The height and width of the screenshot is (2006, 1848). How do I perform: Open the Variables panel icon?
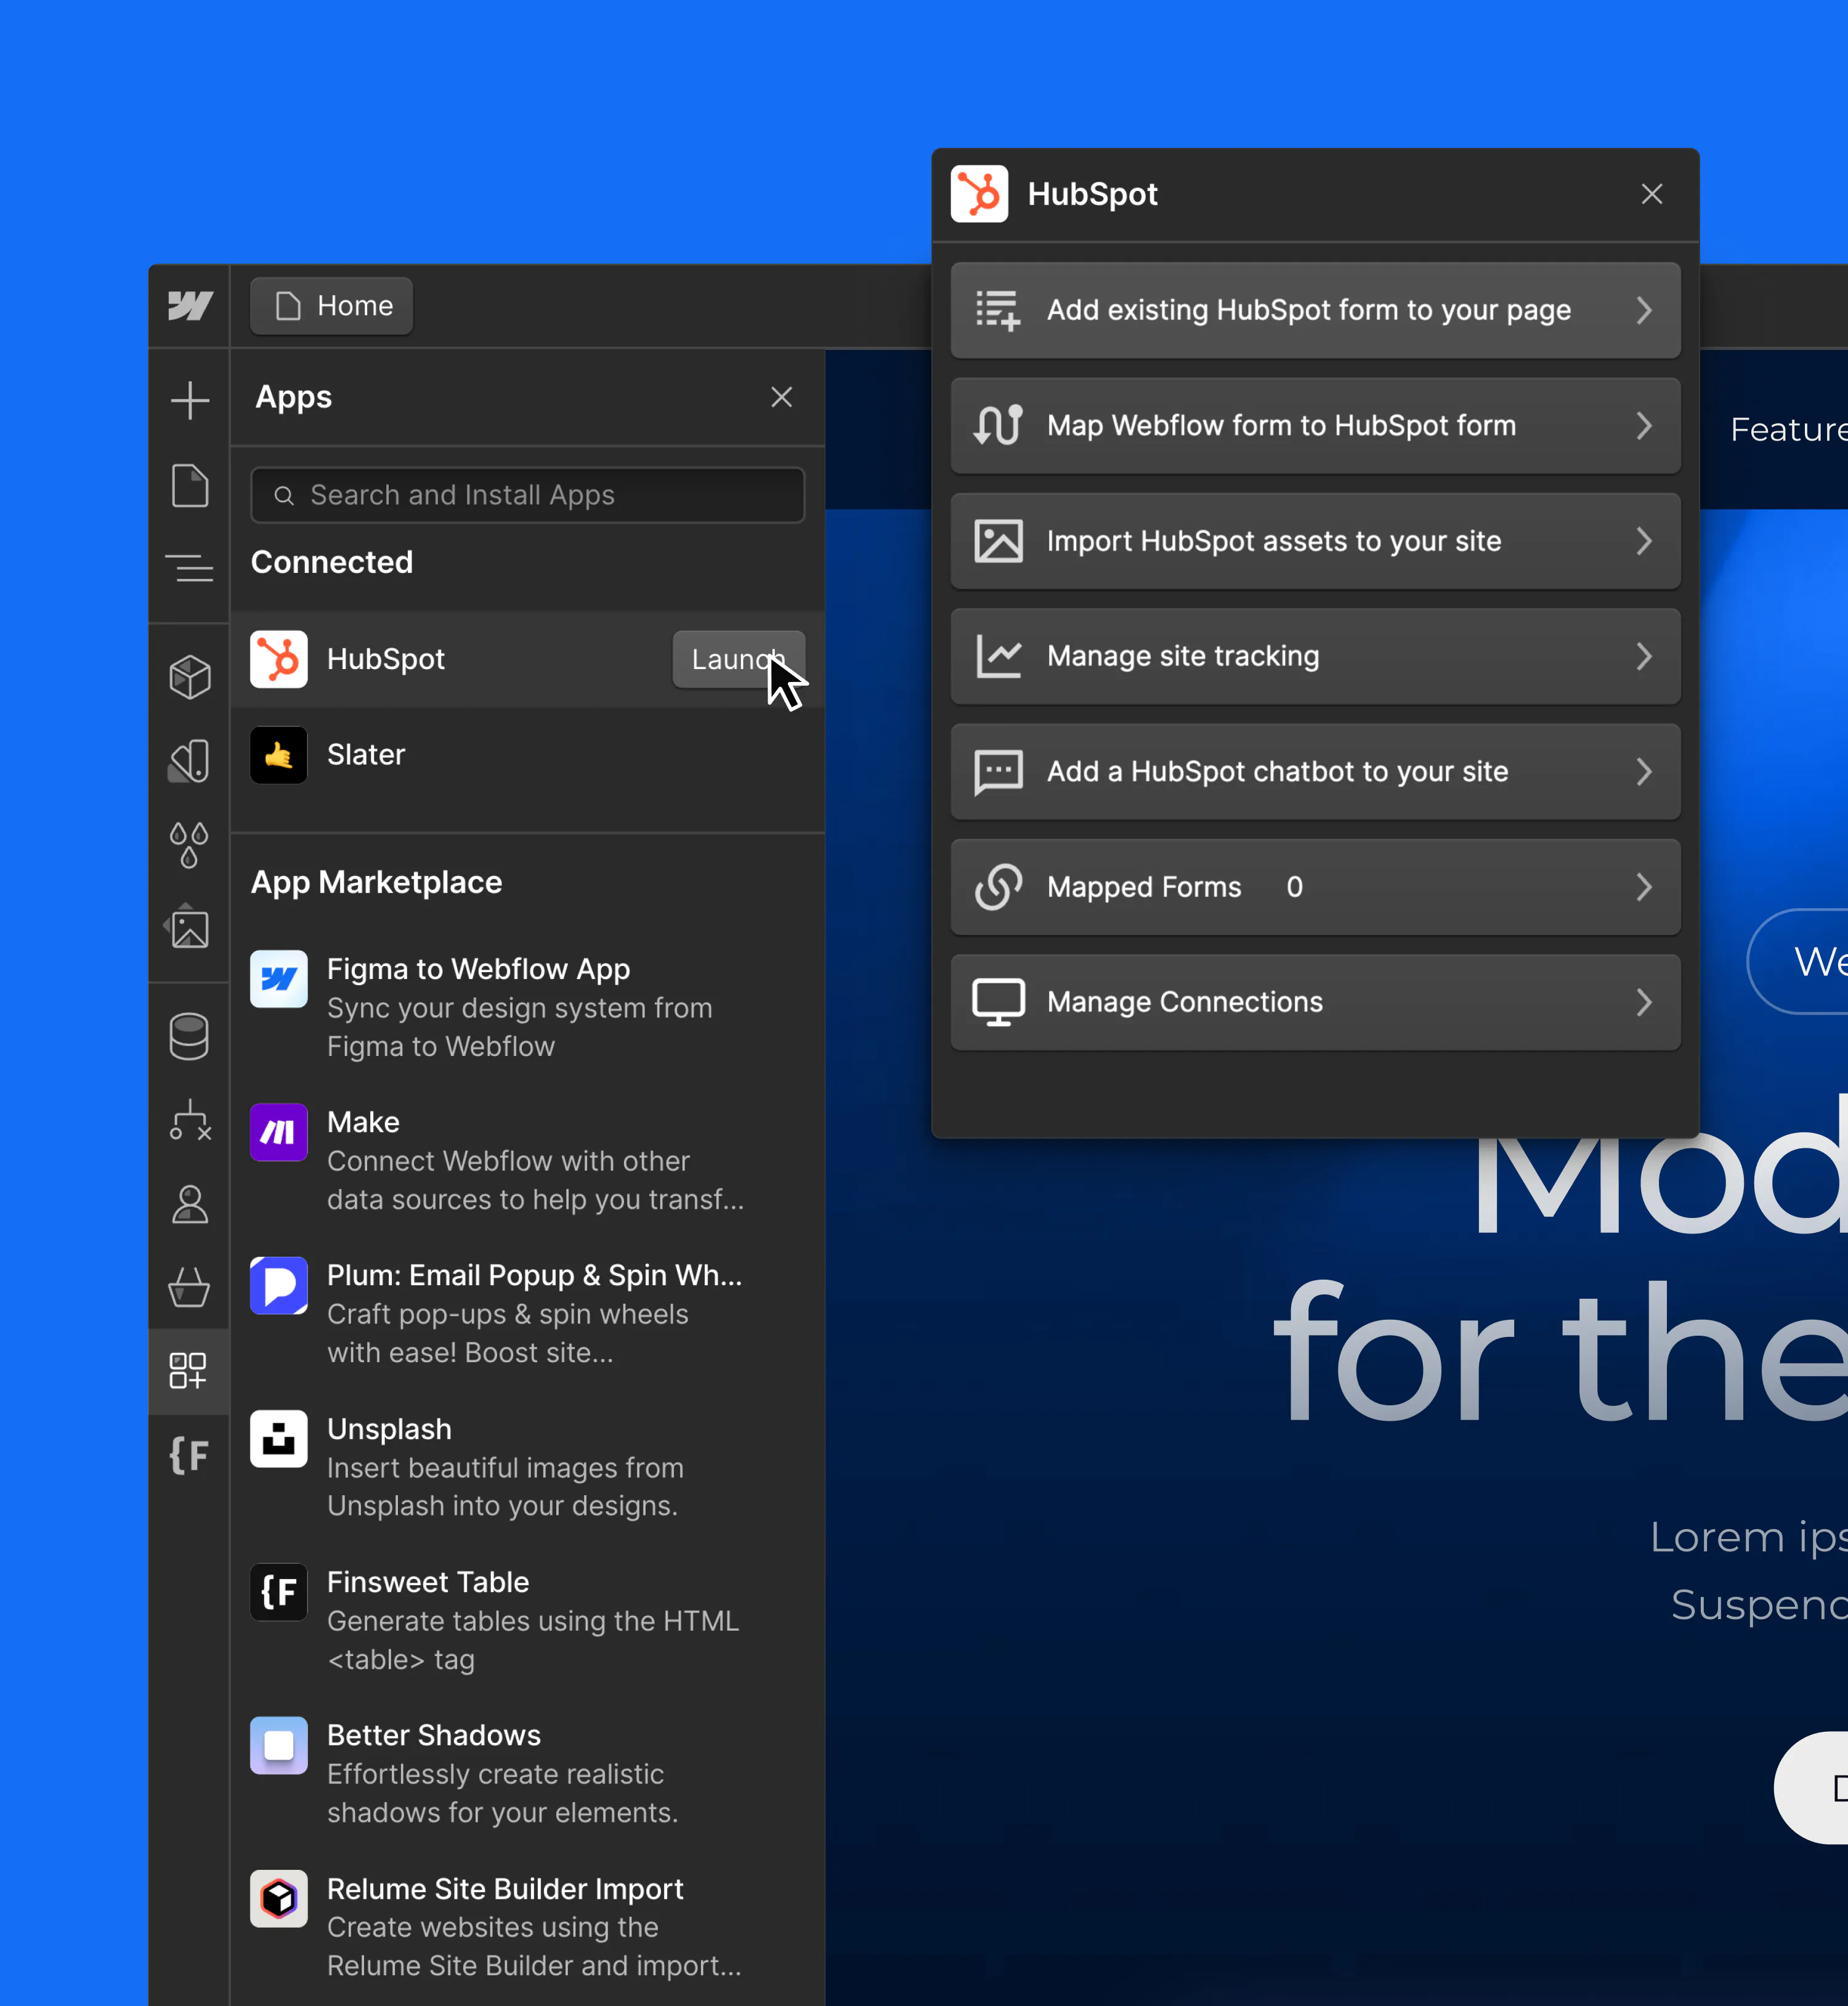click(189, 761)
